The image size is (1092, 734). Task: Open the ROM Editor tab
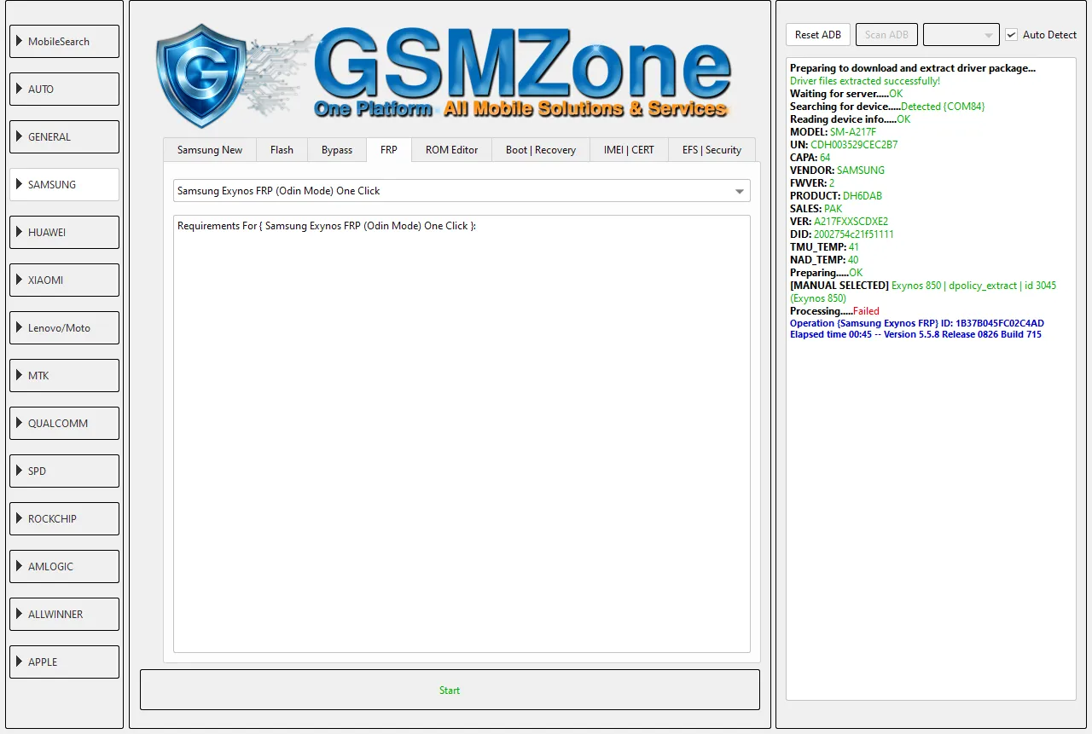(x=452, y=150)
